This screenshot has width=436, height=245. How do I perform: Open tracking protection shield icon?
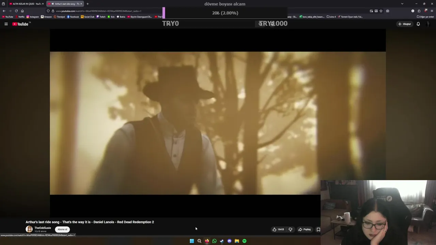tap(48, 11)
